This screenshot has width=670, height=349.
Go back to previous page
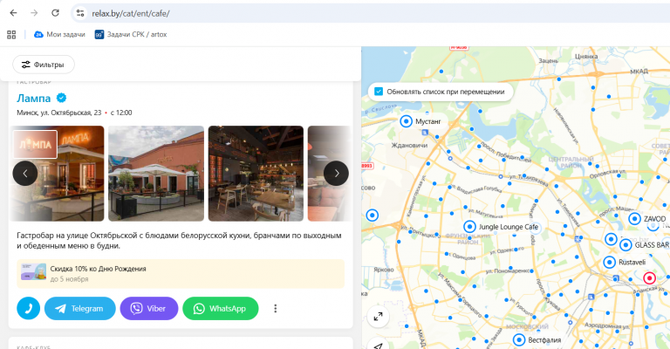point(13,13)
